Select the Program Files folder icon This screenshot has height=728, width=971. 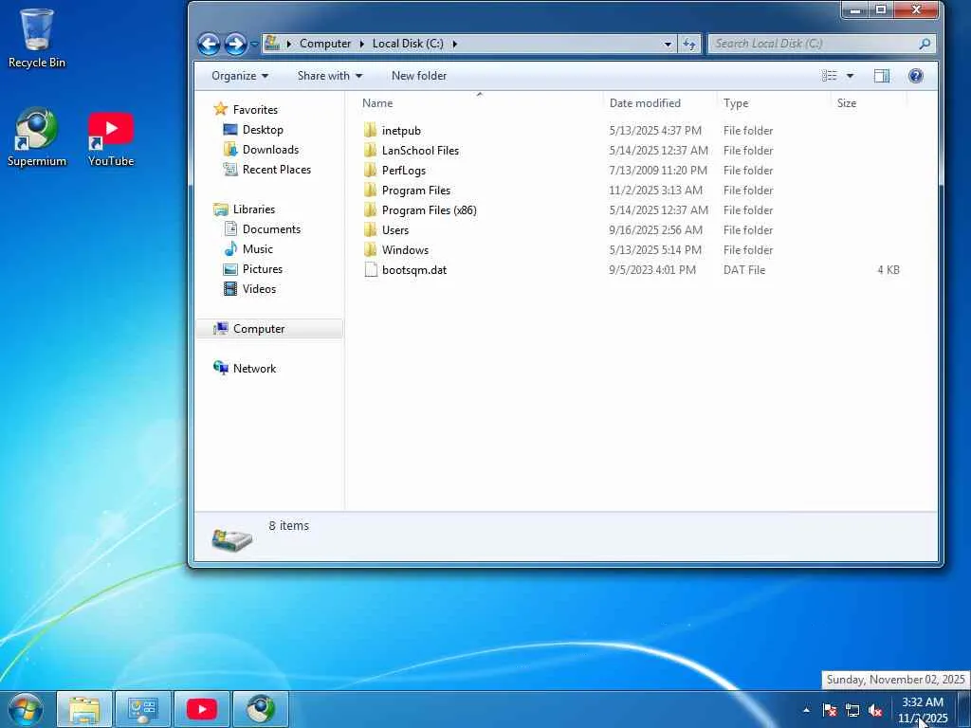point(371,190)
